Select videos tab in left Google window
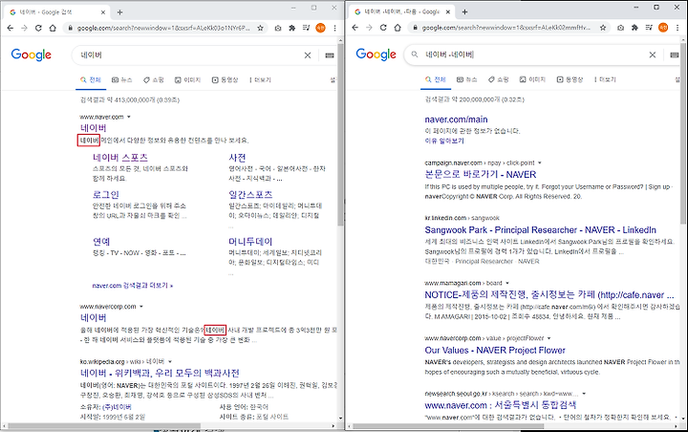 [x=226, y=80]
